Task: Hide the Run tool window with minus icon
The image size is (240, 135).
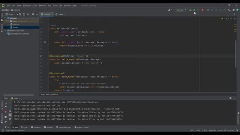Action: (235, 98)
